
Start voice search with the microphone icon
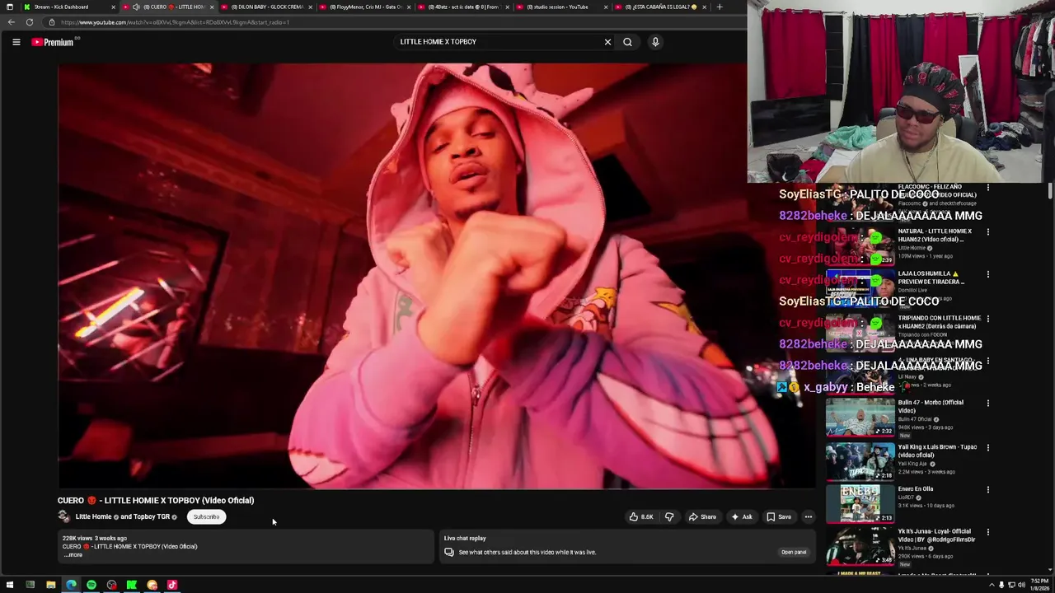coord(655,42)
